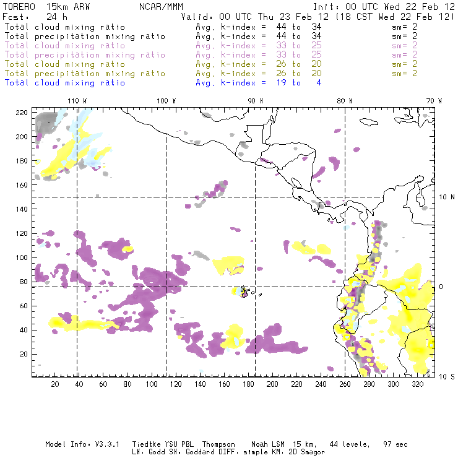Click the '90 W' longitude label

tap(256, 101)
